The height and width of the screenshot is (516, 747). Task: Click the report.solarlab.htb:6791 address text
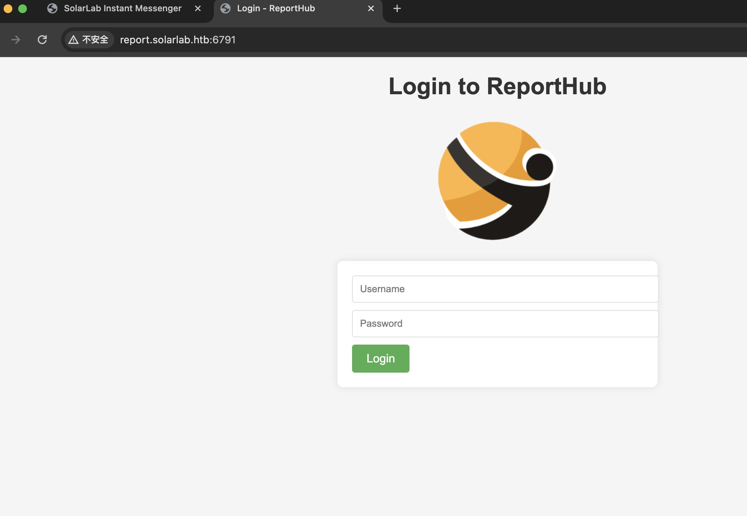(178, 40)
